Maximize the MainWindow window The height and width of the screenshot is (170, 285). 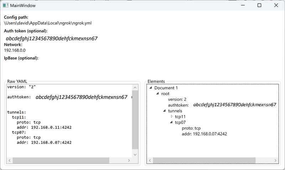coord(259,5)
